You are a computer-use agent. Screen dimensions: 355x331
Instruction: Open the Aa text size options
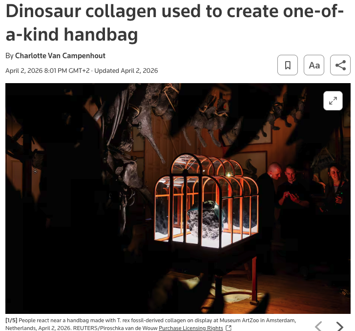(x=314, y=65)
